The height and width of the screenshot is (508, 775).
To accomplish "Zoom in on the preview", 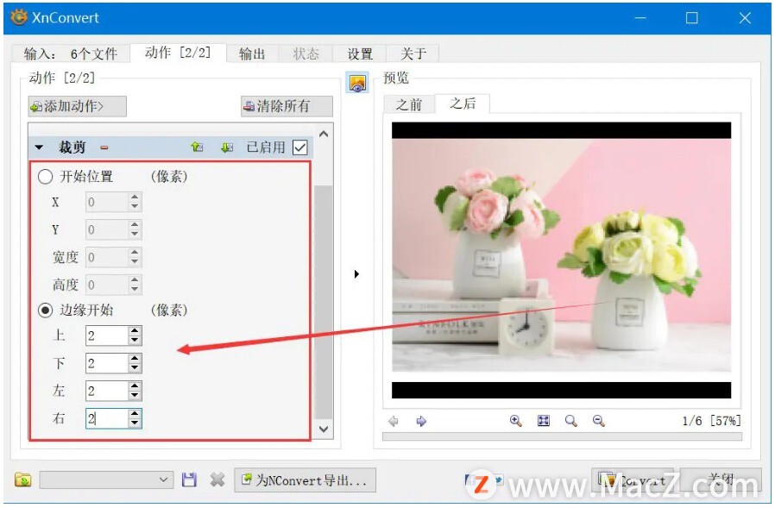I will click(515, 421).
